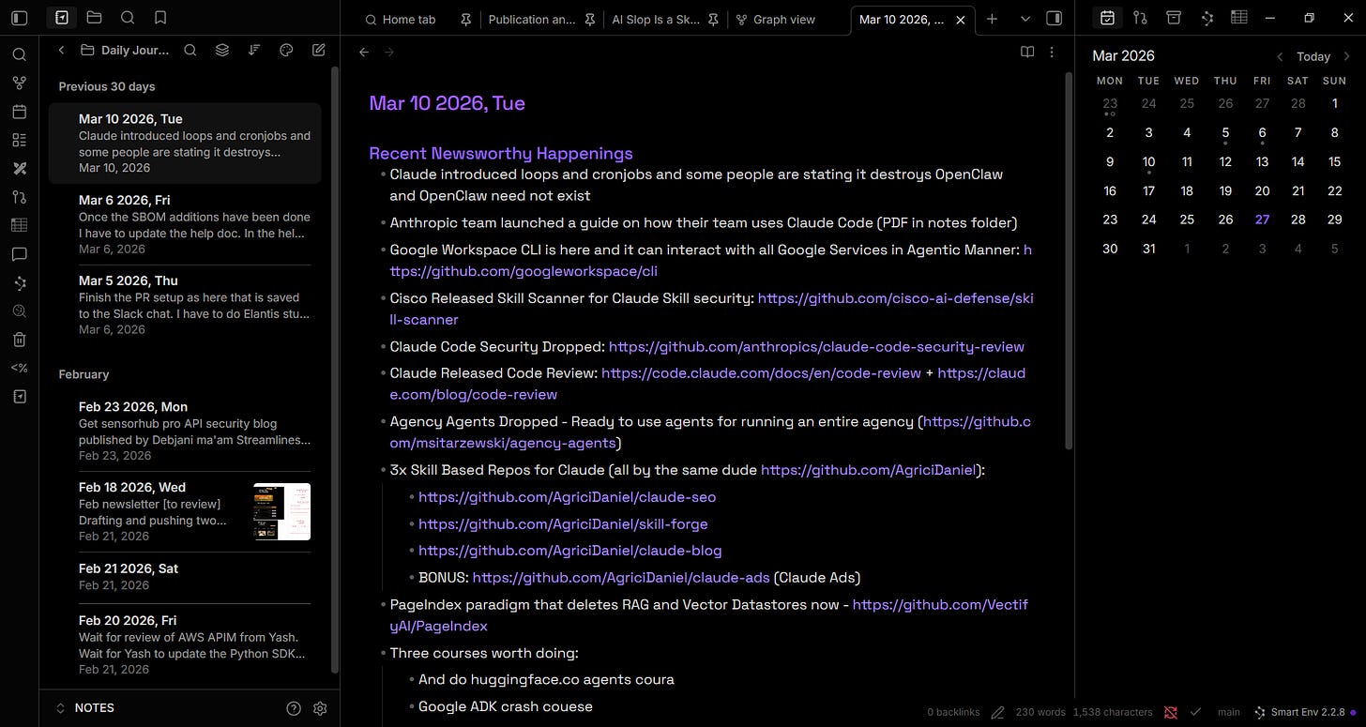The width and height of the screenshot is (1366, 727).
Task: Toggle the right sidebar panel
Action: pyautogui.click(x=1054, y=18)
